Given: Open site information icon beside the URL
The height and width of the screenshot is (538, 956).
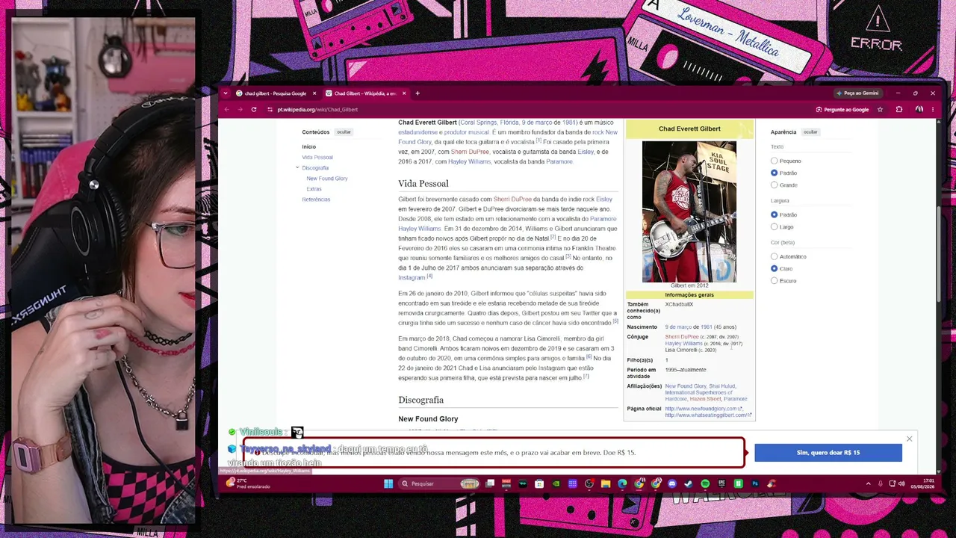Looking at the screenshot, I should tap(270, 110).
